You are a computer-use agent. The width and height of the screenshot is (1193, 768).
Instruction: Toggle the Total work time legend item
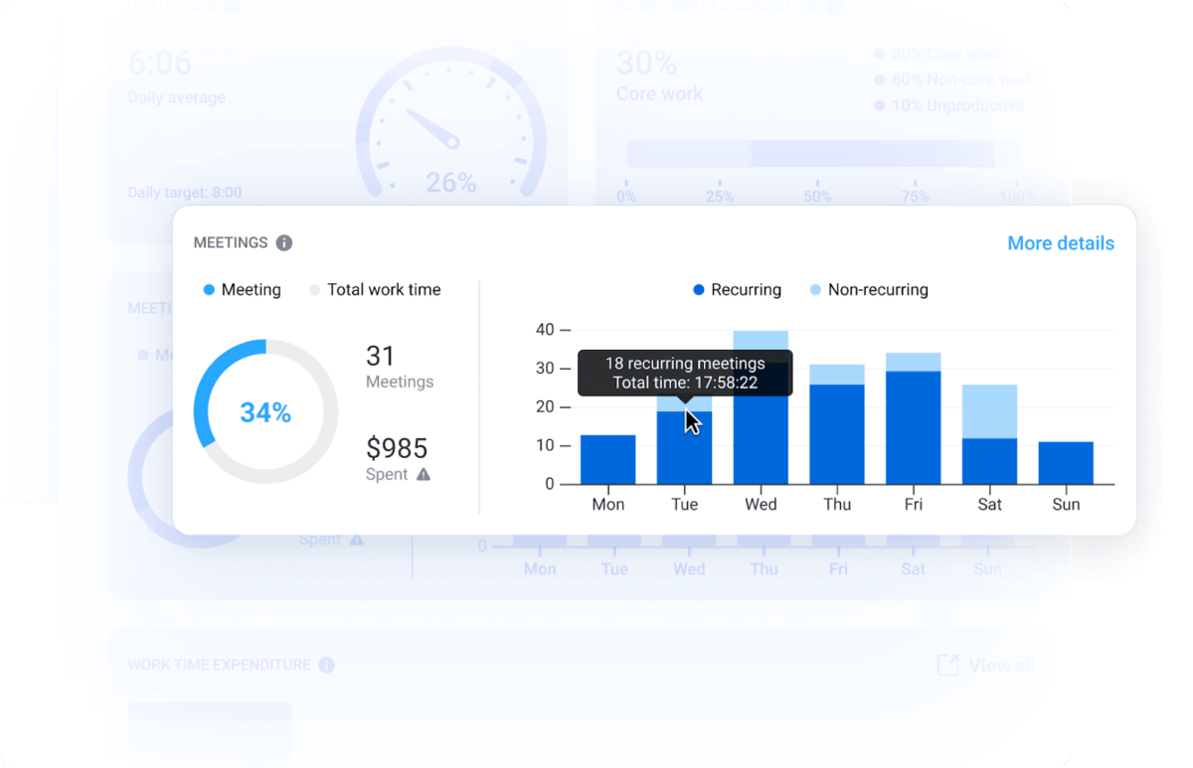coord(376,289)
